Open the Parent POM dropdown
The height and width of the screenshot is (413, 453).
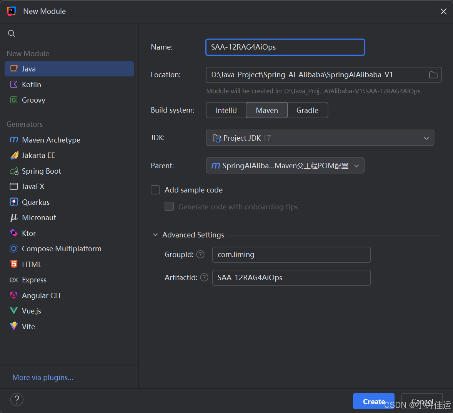285,166
